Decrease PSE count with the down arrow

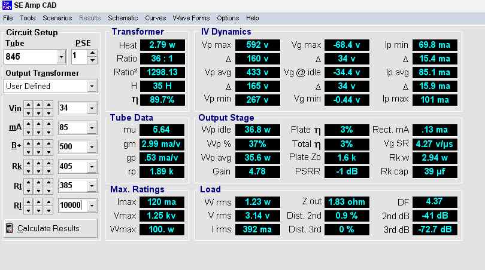[x=92, y=60]
